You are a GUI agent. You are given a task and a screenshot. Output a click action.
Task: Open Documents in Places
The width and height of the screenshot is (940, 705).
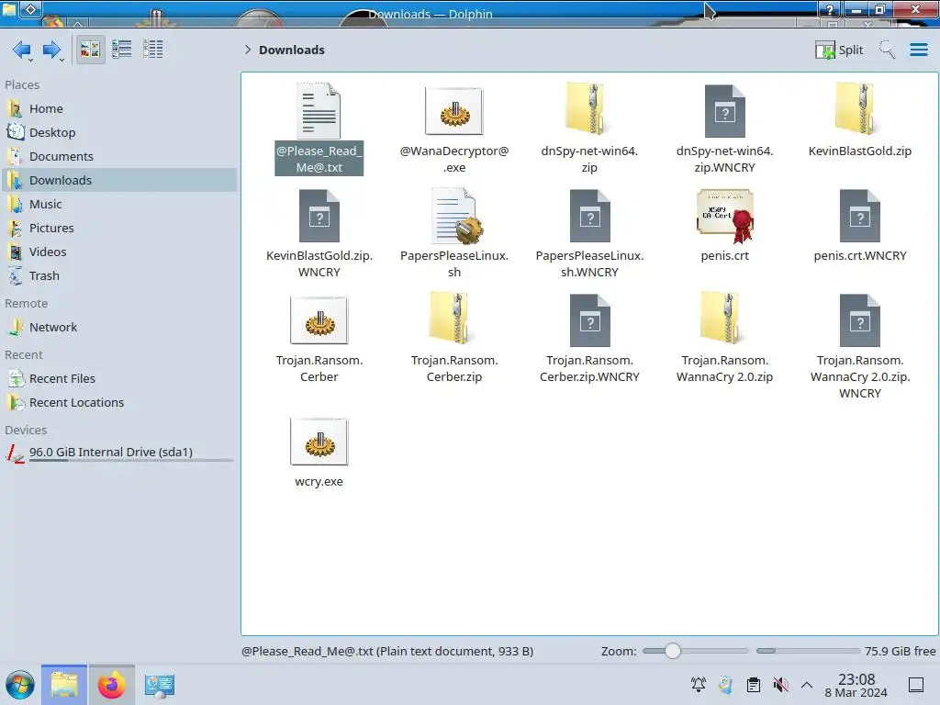(x=118, y=156)
